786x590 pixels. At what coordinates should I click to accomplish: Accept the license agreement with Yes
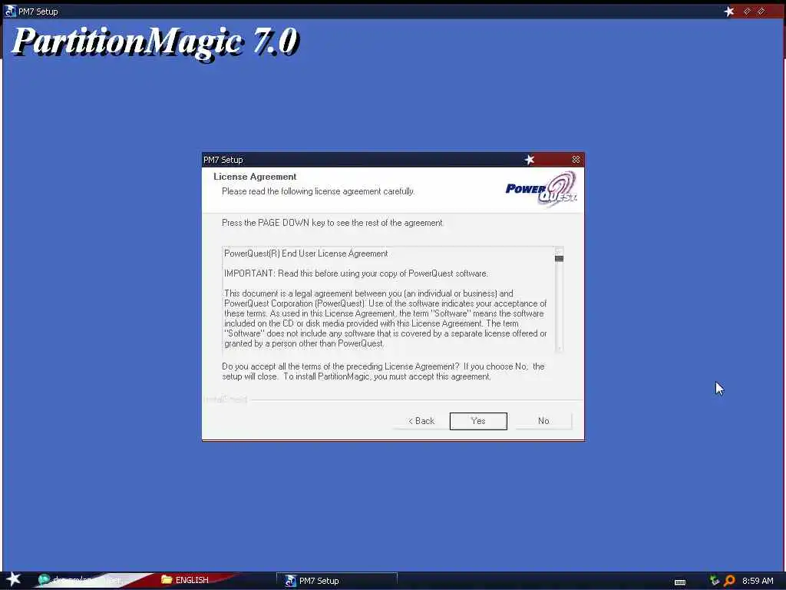point(478,421)
